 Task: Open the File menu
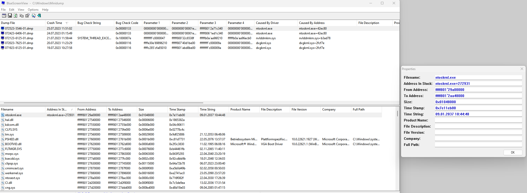click(3, 10)
